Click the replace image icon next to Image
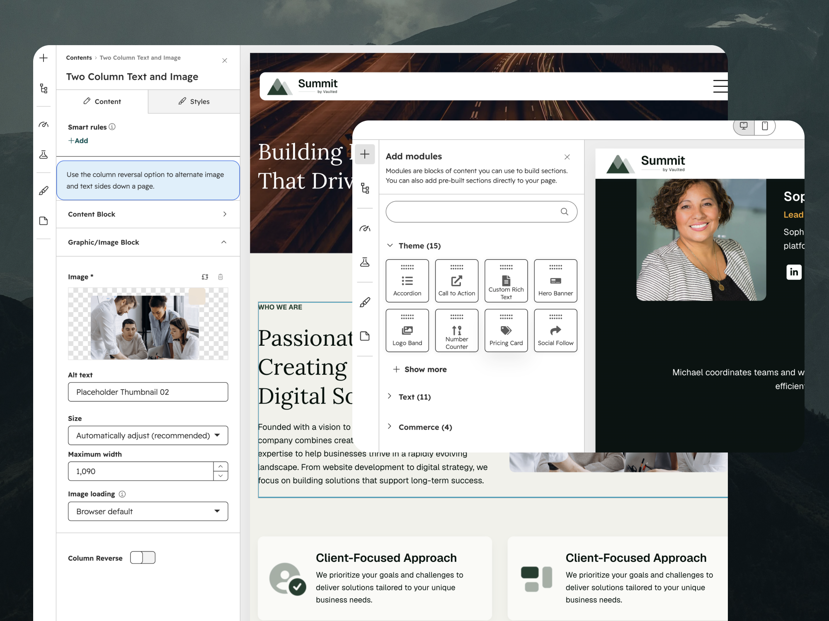Image resolution: width=829 pixels, height=621 pixels. 205,277
